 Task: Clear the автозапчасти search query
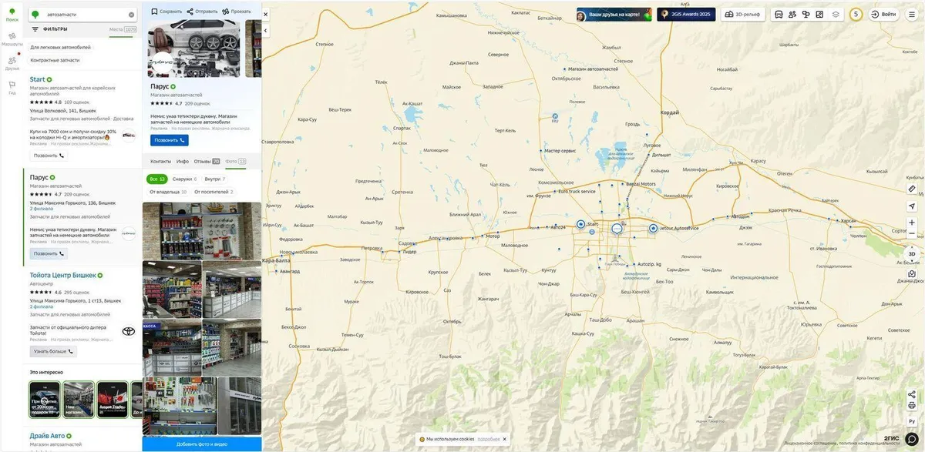[131, 15]
